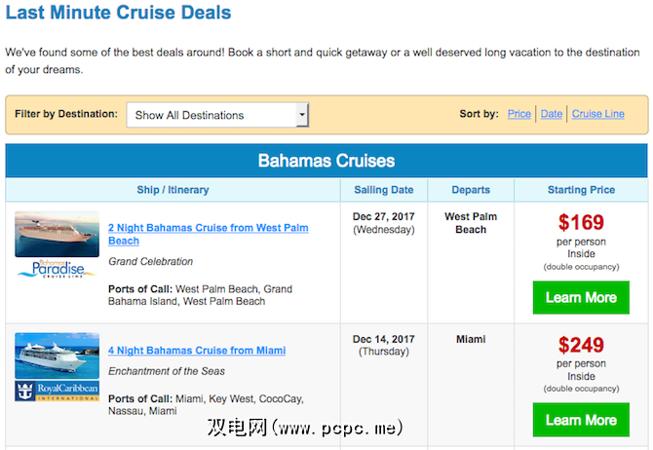
Task: Click the $169 starting price
Action: [581, 222]
